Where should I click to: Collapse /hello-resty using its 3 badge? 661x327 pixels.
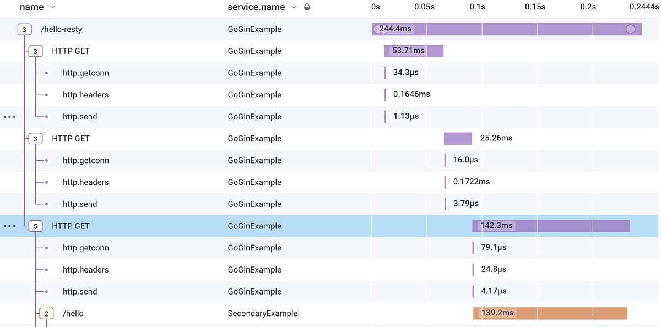tap(24, 29)
